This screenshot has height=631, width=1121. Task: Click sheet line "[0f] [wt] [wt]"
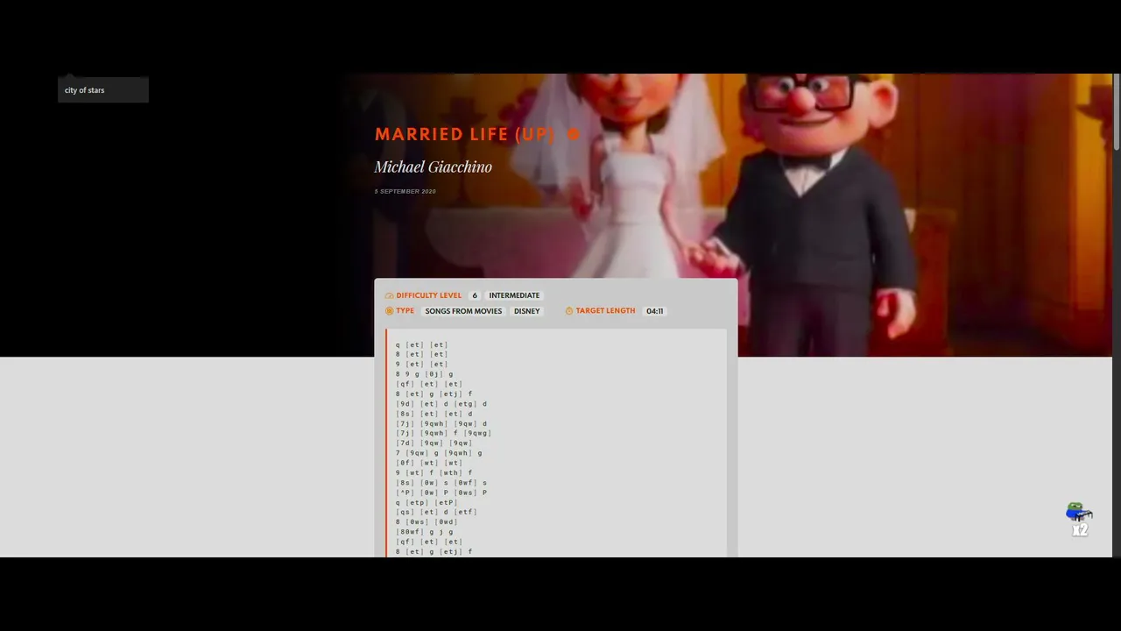click(428, 463)
